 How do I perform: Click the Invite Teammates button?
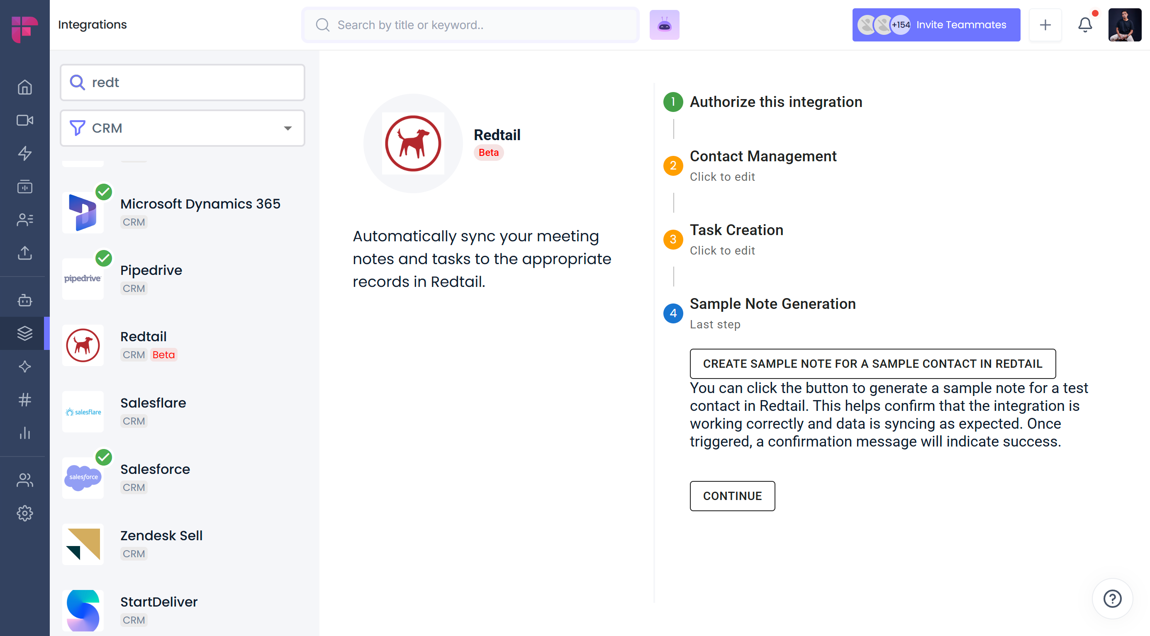click(936, 25)
